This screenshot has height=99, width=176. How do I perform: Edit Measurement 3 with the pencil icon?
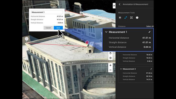(x=151, y=69)
